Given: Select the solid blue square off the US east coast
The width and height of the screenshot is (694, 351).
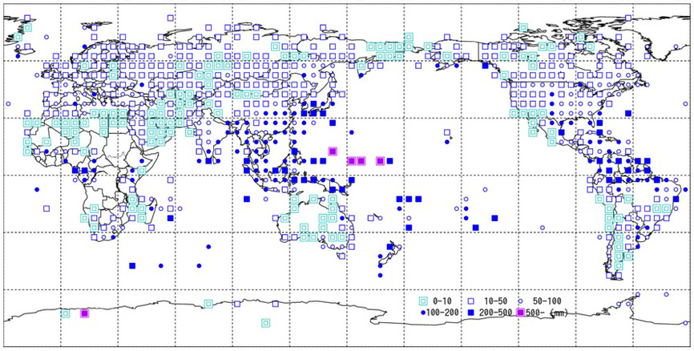Looking at the screenshot, I should 627,113.
